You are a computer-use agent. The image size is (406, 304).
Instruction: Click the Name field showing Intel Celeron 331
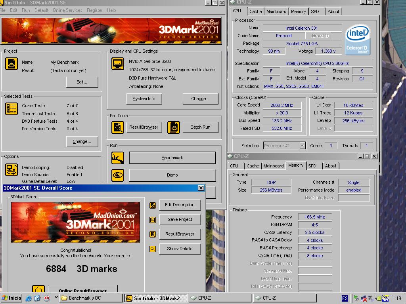click(x=302, y=28)
